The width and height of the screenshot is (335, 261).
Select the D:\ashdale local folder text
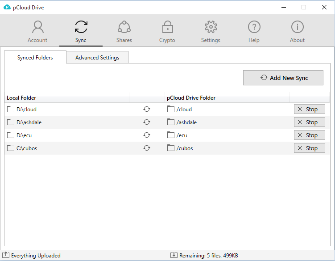[29, 122]
